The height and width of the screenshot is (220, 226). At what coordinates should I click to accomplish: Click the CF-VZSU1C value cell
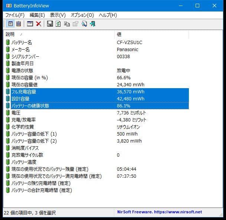coord(130,43)
